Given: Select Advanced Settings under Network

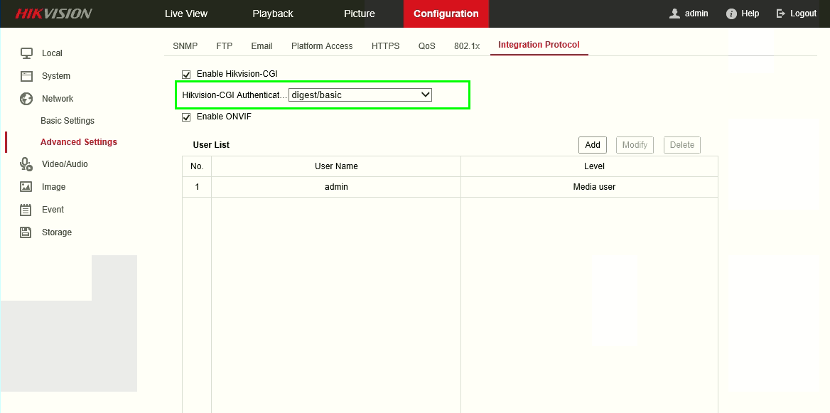Looking at the screenshot, I should (79, 142).
